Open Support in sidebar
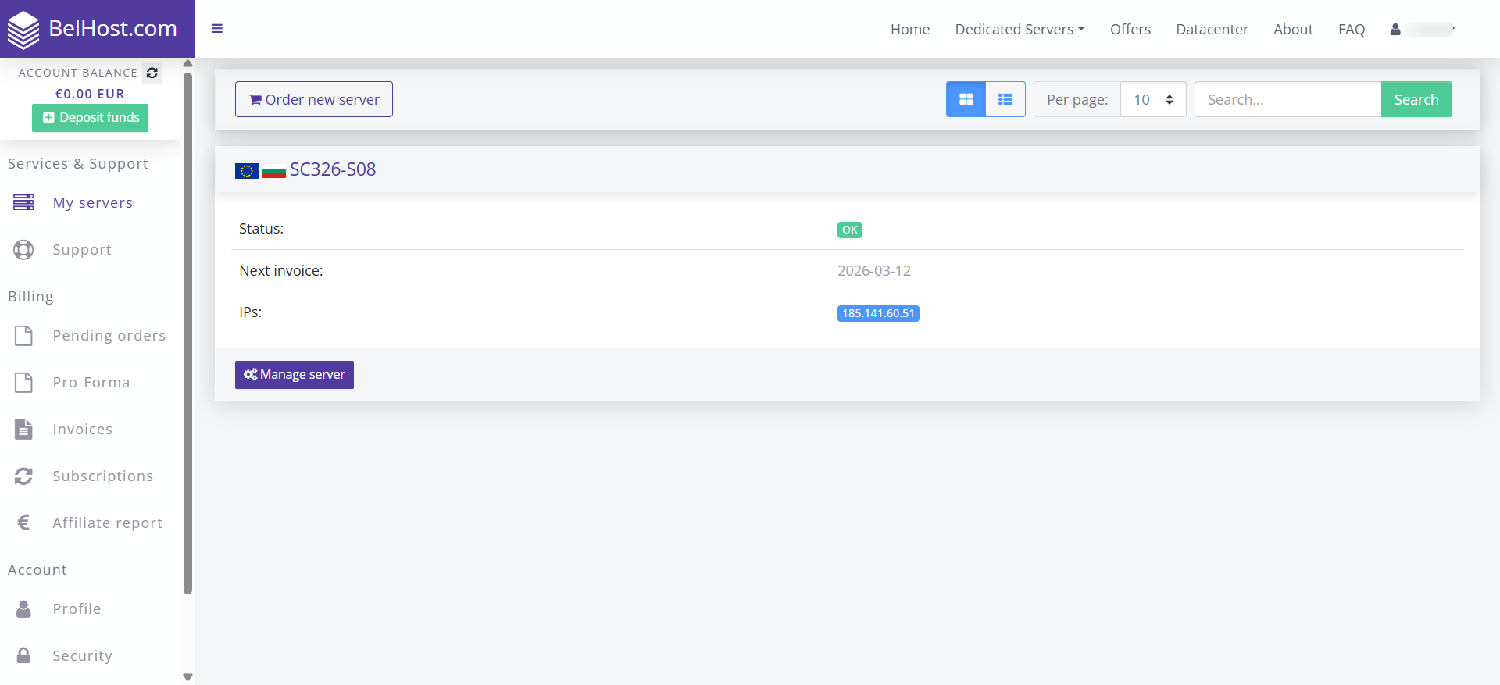Image resolution: width=1500 pixels, height=685 pixels. (82, 249)
